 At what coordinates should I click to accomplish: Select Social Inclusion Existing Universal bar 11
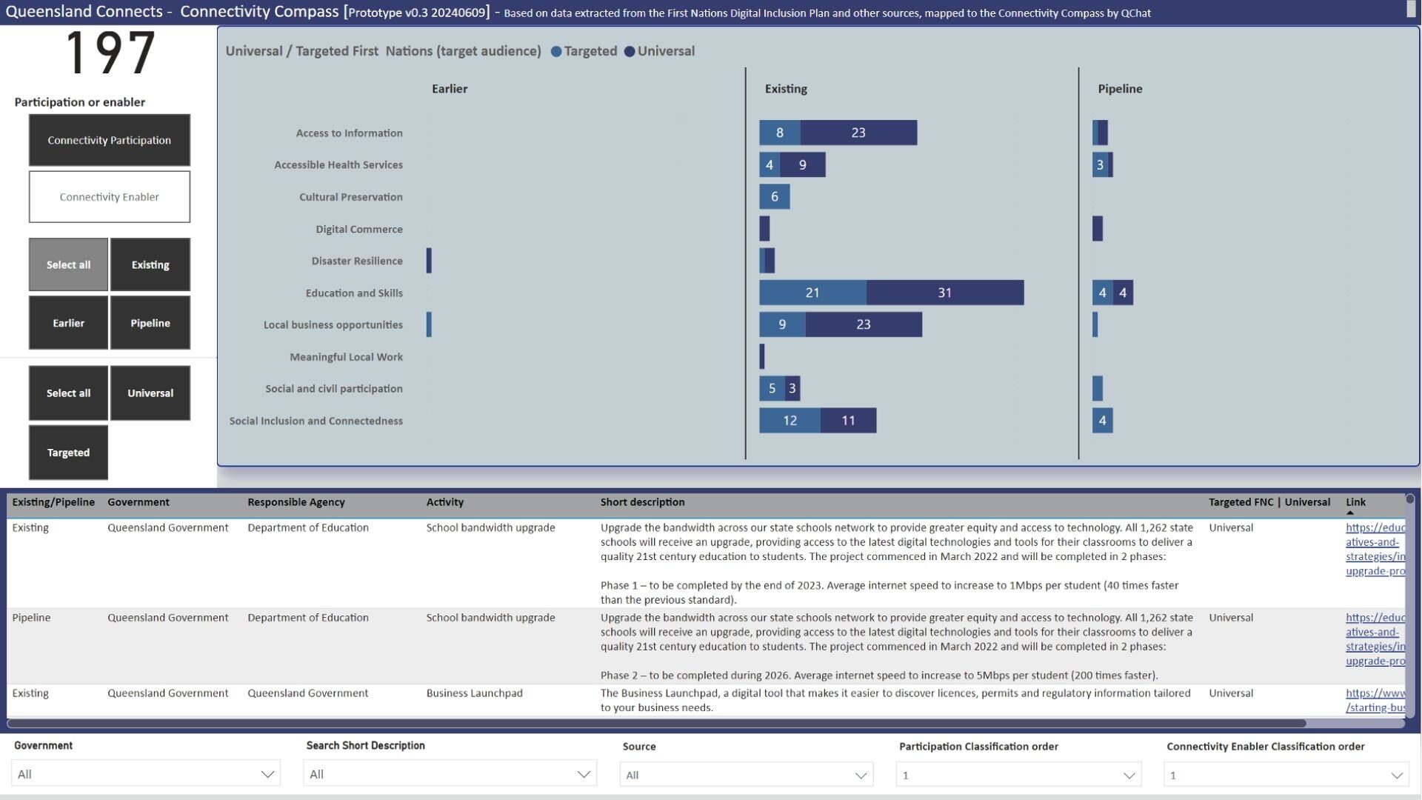[x=849, y=421]
